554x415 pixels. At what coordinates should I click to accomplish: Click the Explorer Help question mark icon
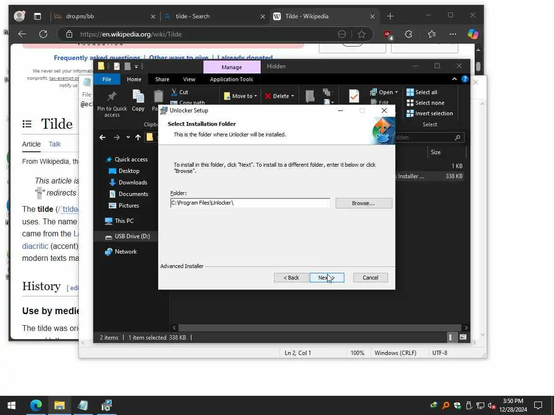(465, 79)
